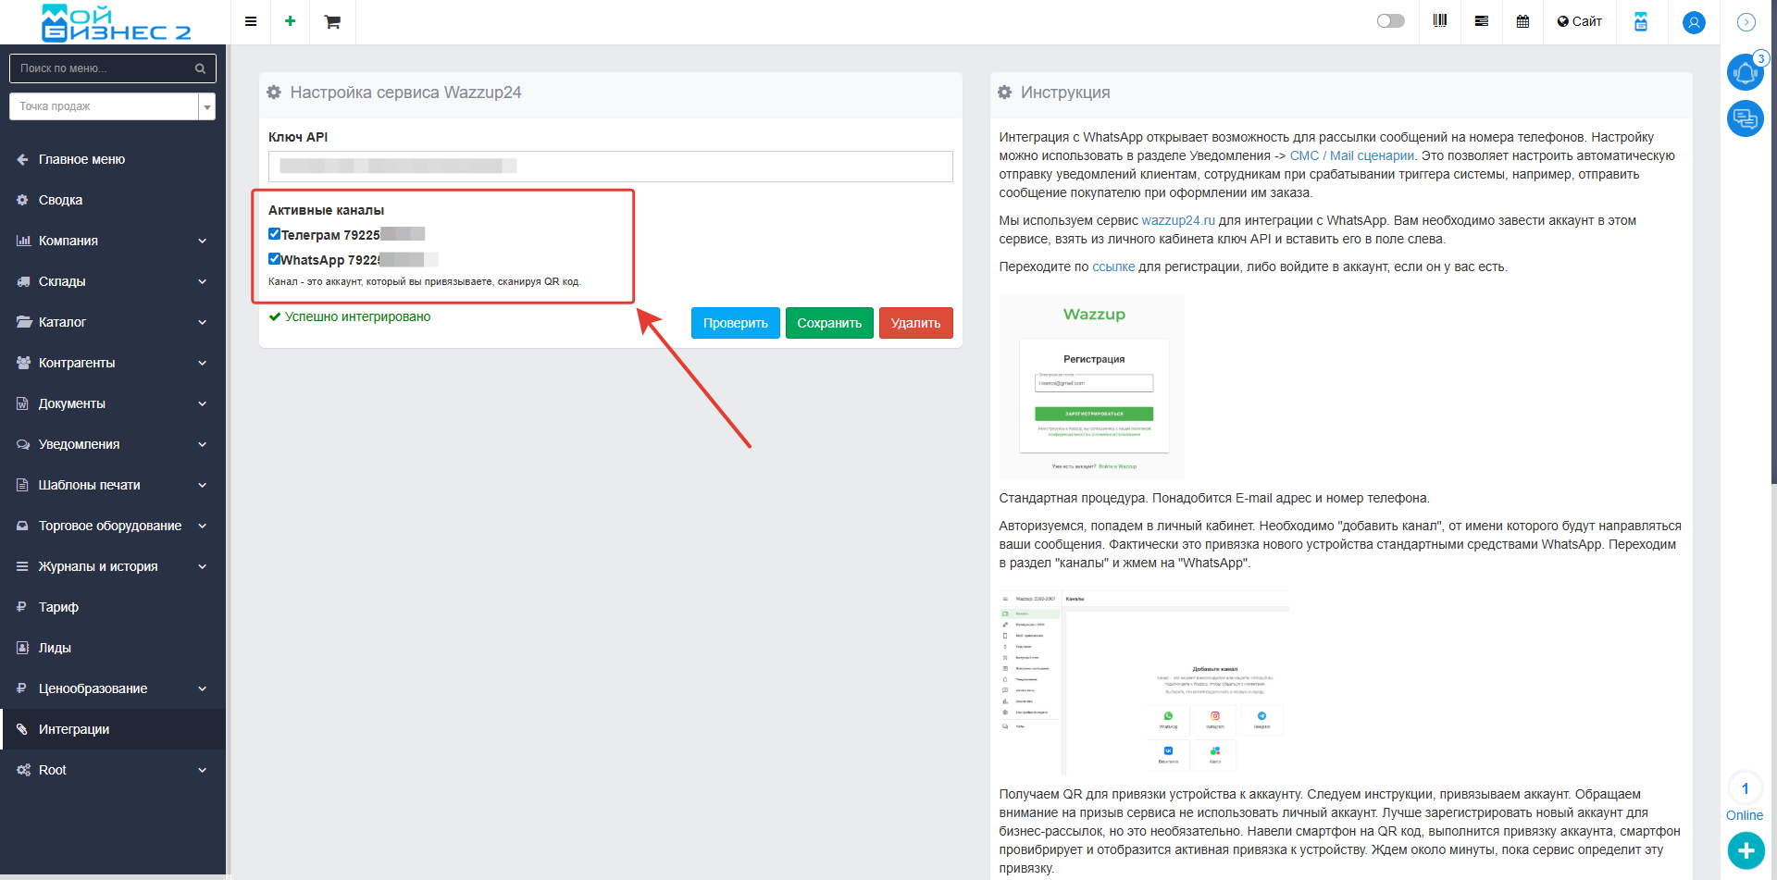
Task: Open the chat messages icon on right
Action: point(1745,118)
